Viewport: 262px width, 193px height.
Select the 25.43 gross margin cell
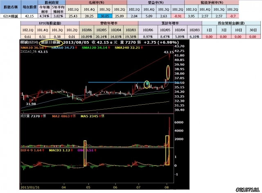point(73,16)
